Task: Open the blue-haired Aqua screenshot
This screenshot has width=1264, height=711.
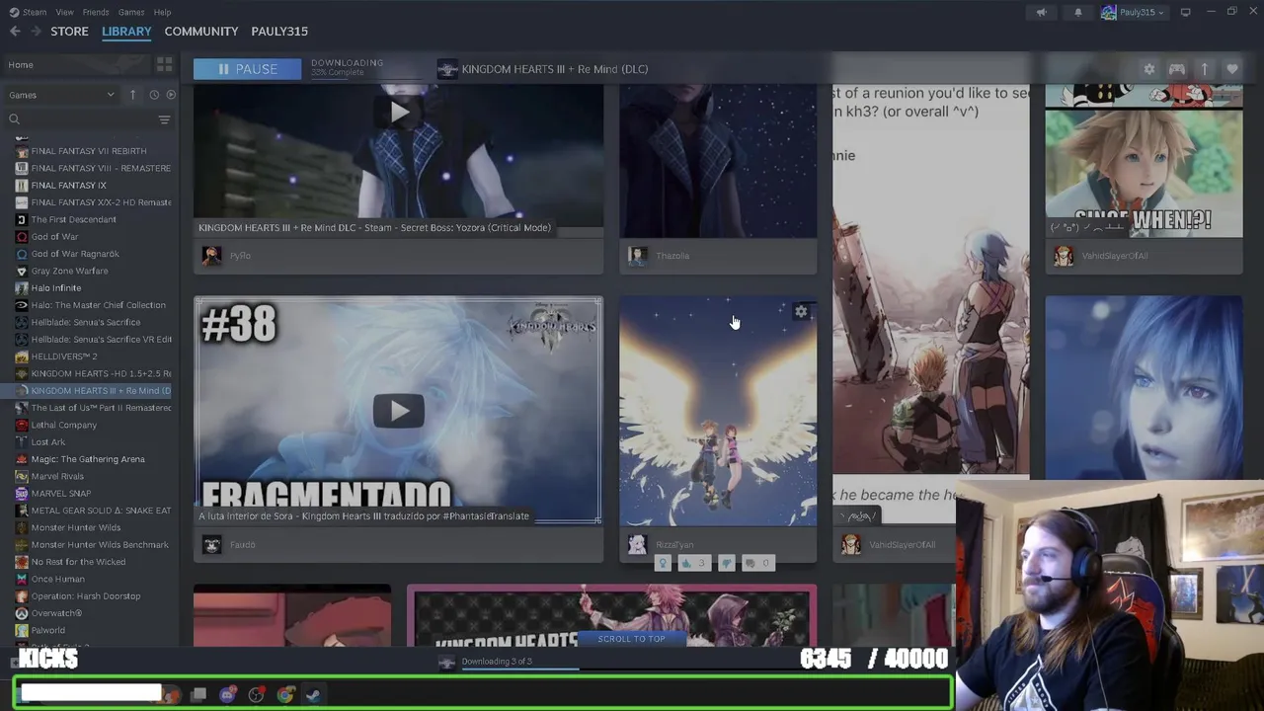Action: 1144,387
